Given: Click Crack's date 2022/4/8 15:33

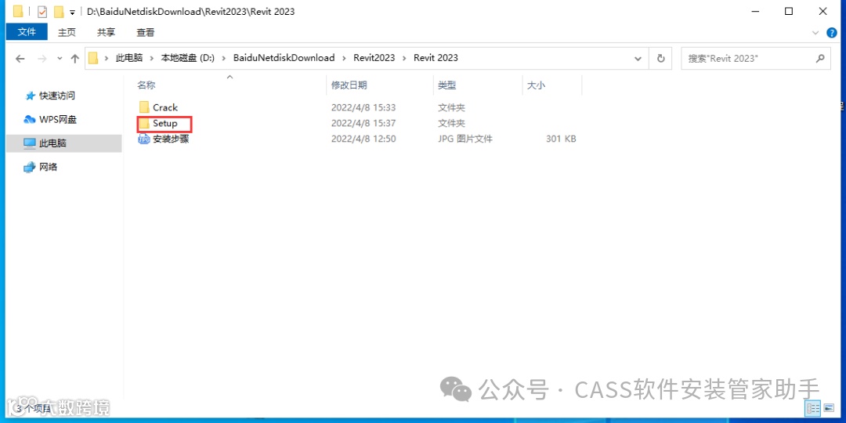Looking at the screenshot, I should tap(363, 107).
